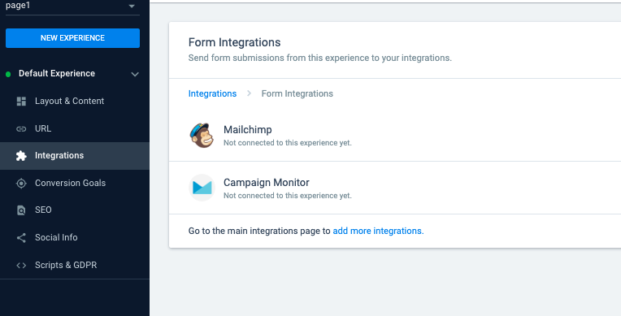The height and width of the screenshot is (316, 621).
Task: Click the Form Integrations heading
Action: [x=234, y=42]
